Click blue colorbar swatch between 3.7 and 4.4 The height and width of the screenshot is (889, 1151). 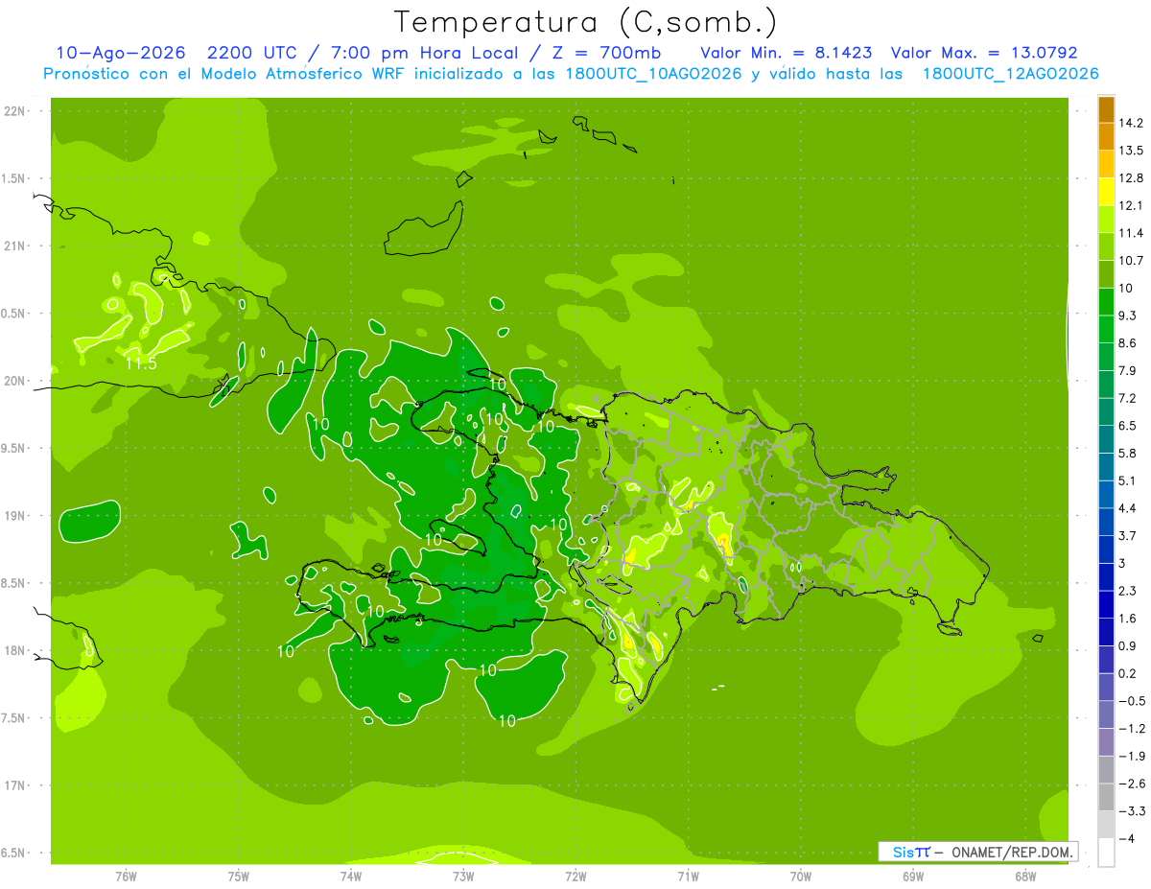pos(1106,522)
